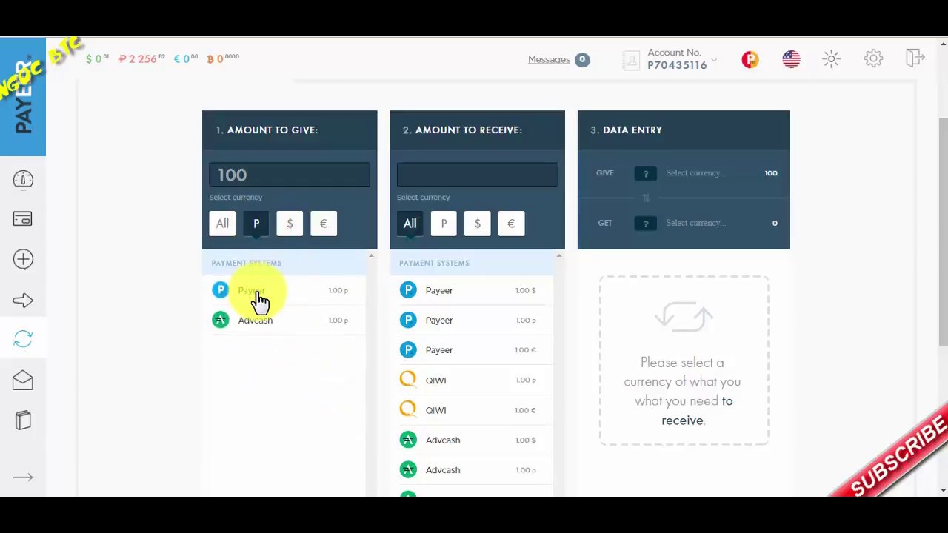948x533 pixels.
Task: Open the wallet card icon in sidebar
Action: point(23,219)
